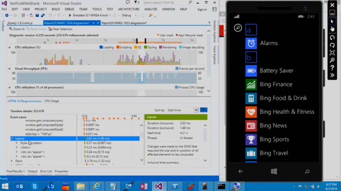Collapse the Visual throughput (FPS) graph
Screen dimensions: 341x191
(9, 68)
